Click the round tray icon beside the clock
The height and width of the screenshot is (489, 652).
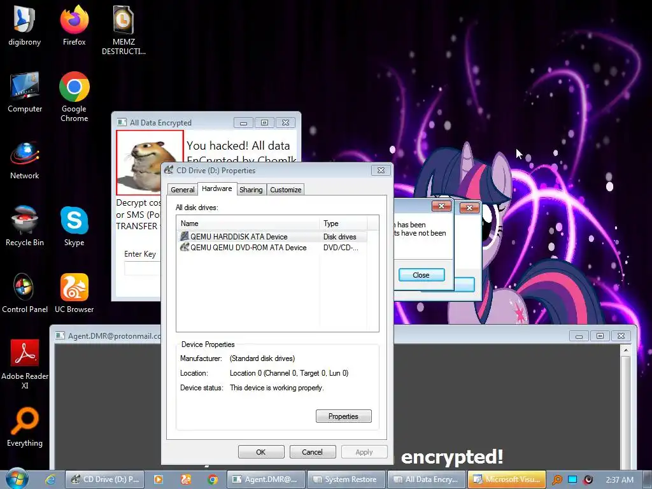coord(588,480)
